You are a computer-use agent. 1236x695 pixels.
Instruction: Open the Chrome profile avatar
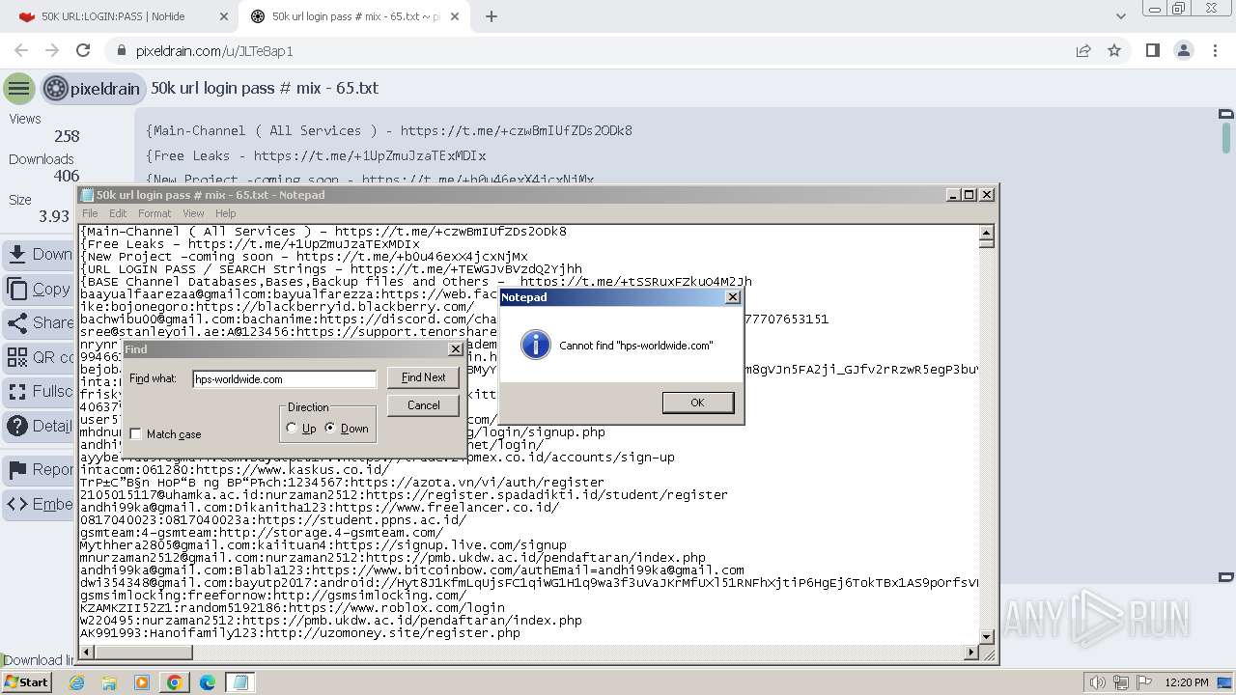(x=1183, y=50)
